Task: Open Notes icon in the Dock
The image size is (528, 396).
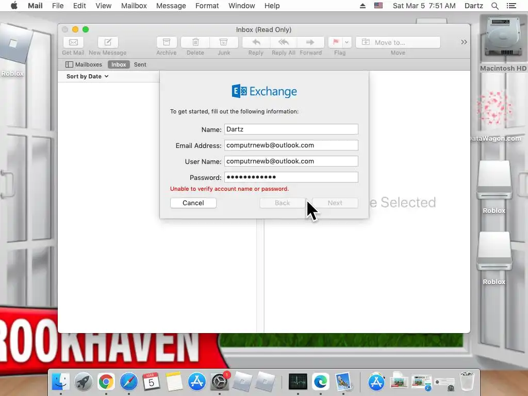Action: pyautogui.click(x=174, y=382)
